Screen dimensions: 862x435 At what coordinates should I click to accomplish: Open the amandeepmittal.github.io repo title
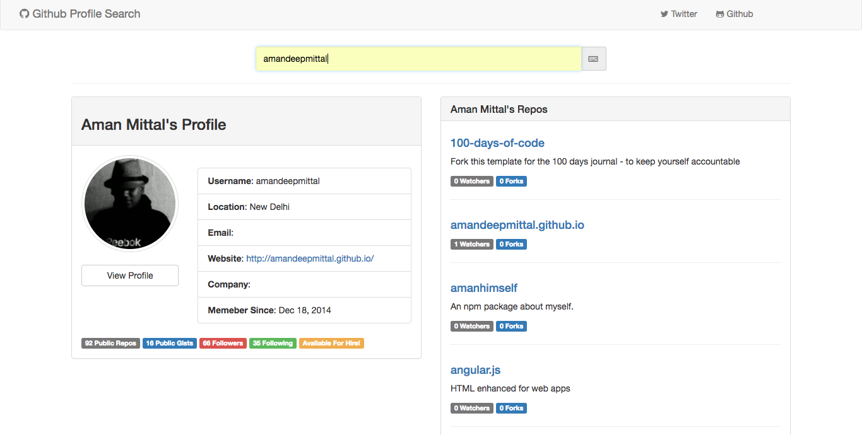[x=517, y=225]
